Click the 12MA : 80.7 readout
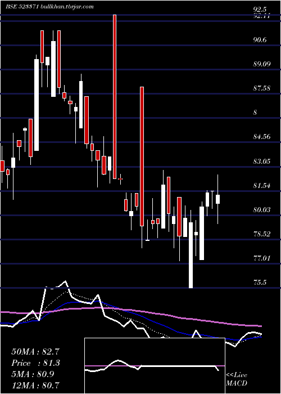 (x=35, y=385)
